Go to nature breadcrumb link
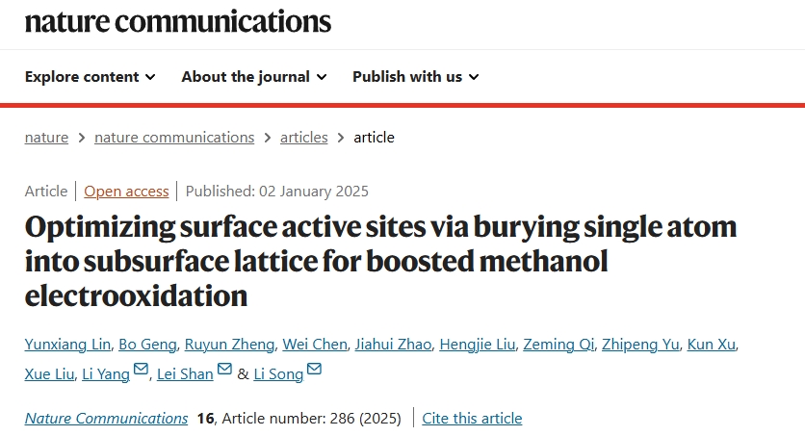 pos(46,138)
